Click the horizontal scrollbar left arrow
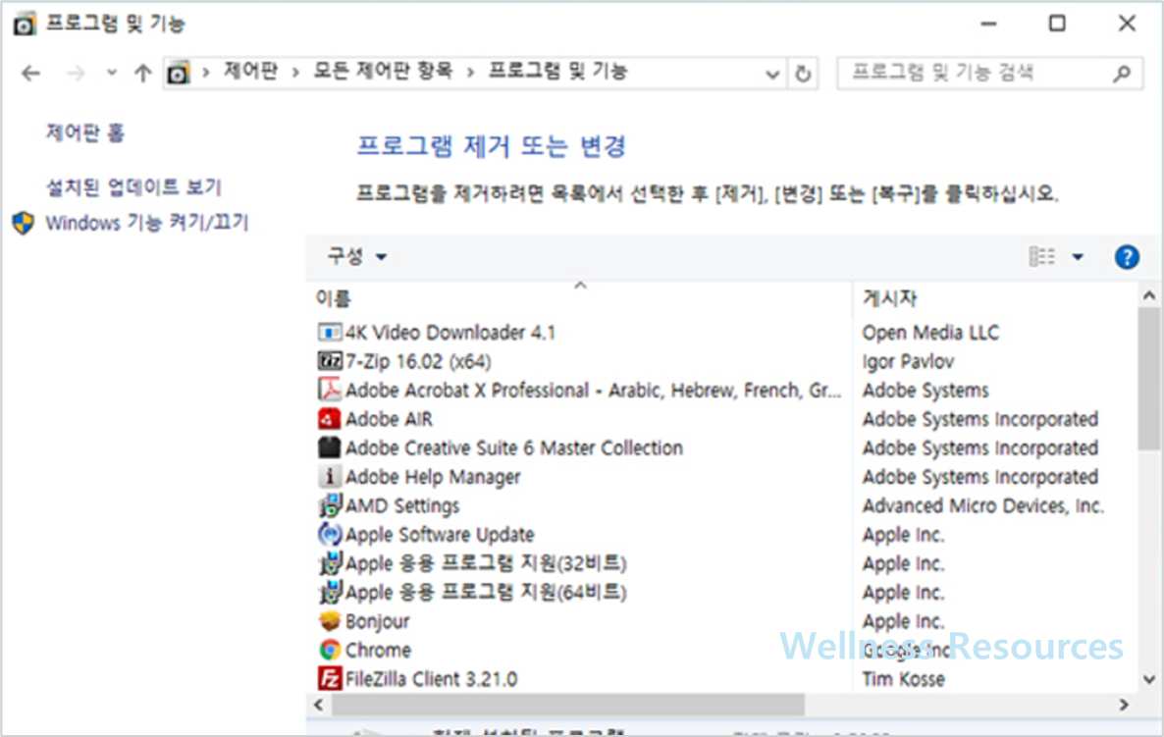The image size is (1164, 737). [x=318, y=705]
